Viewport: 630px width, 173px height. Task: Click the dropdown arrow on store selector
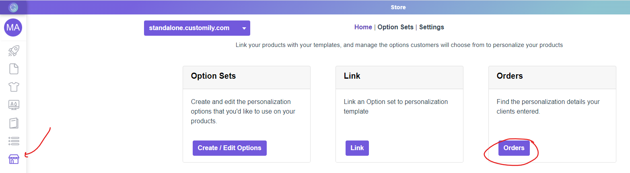[244, 28]
